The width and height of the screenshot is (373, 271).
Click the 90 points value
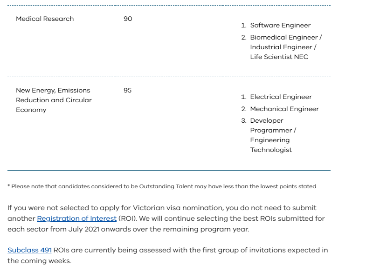(128, 19)
